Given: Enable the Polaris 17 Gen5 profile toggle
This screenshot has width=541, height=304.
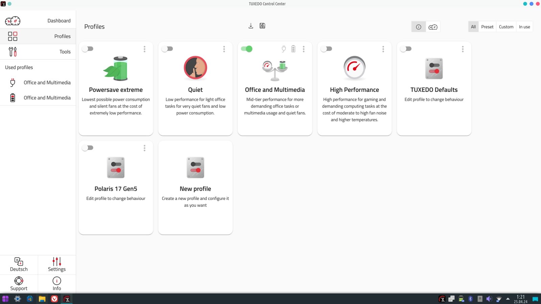Looking at the screenshot, I should click(x=88, y=148).
